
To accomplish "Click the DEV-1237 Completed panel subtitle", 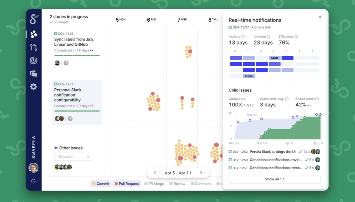I will pos(249,27).
